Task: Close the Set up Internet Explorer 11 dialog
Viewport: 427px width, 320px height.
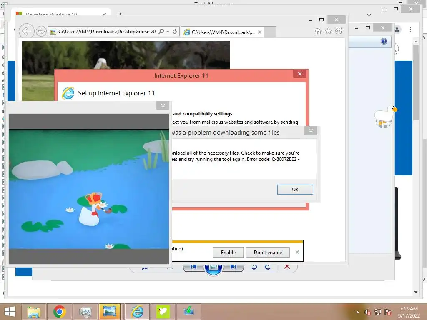Action: click(299, 74)
